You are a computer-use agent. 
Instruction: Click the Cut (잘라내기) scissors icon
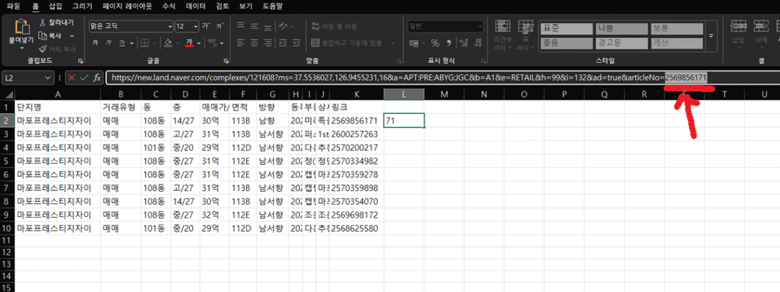pos(43,22)
